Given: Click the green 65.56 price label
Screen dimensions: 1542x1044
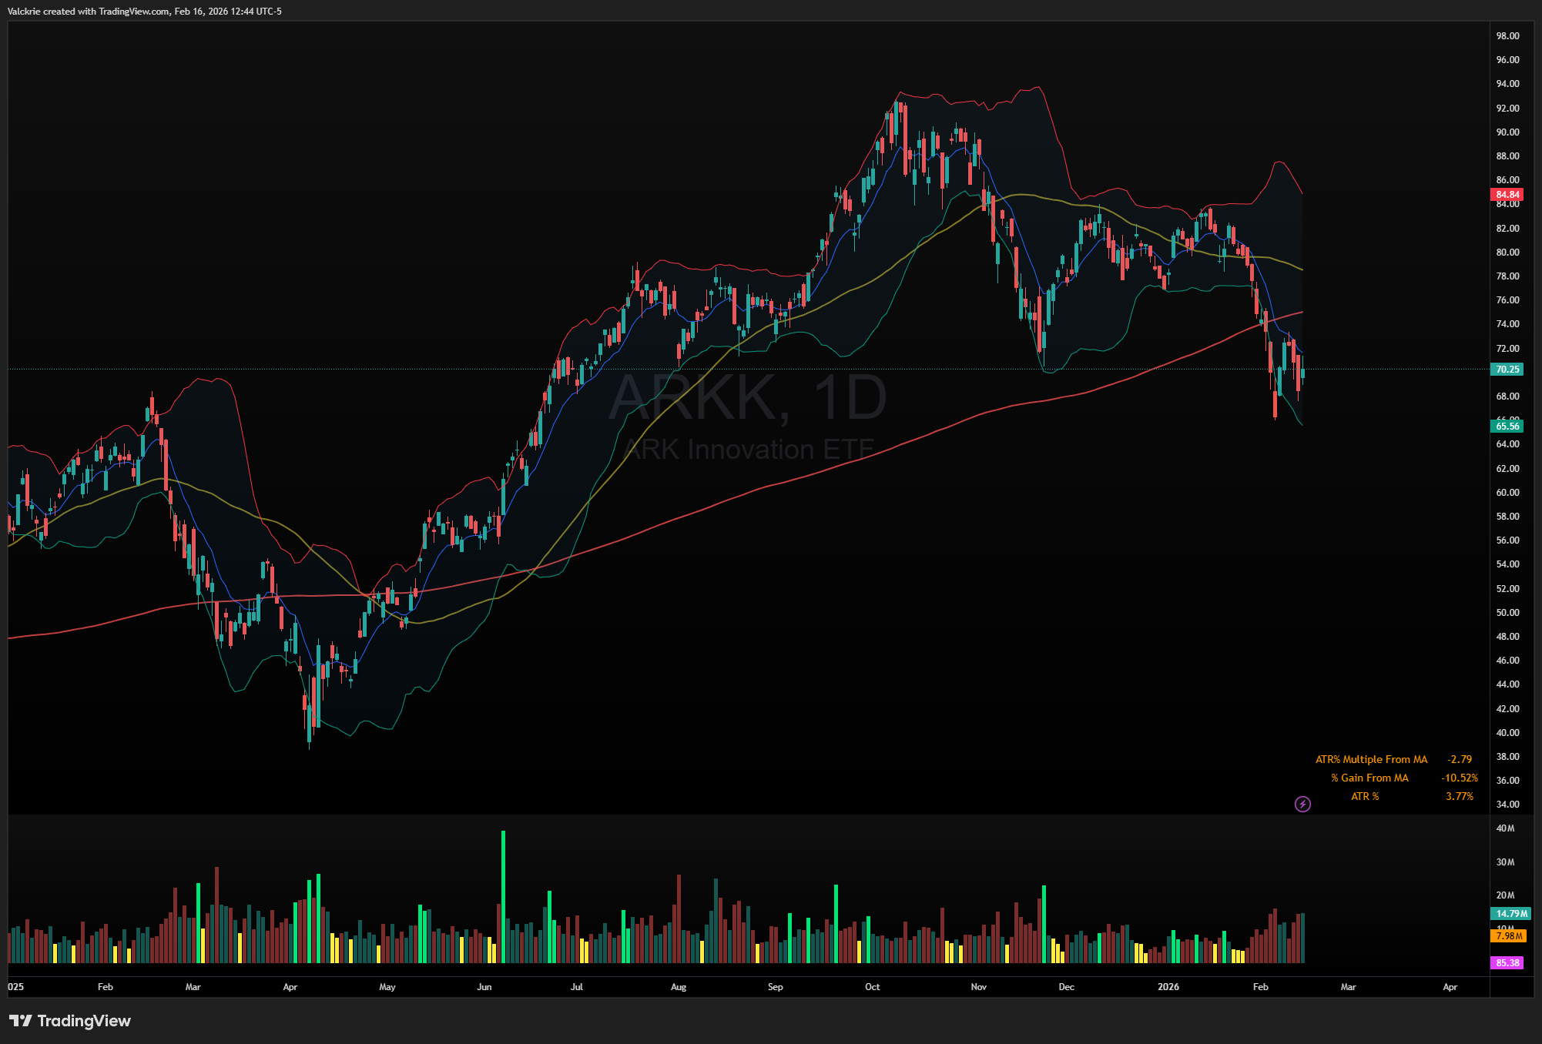Looking at the screenshot, I should coord(1507,427).
